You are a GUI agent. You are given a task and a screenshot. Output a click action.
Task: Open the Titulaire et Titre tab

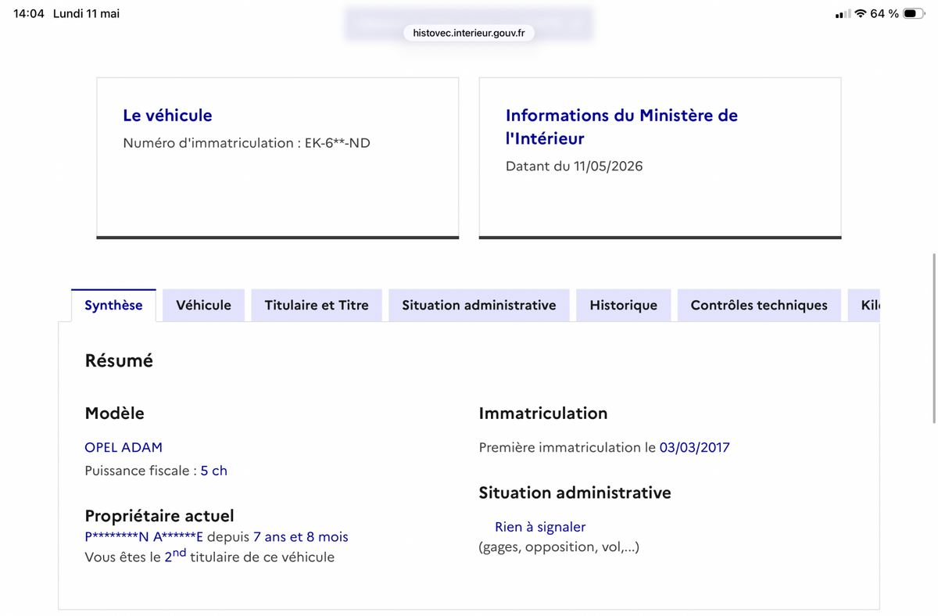tap(317, 305)
